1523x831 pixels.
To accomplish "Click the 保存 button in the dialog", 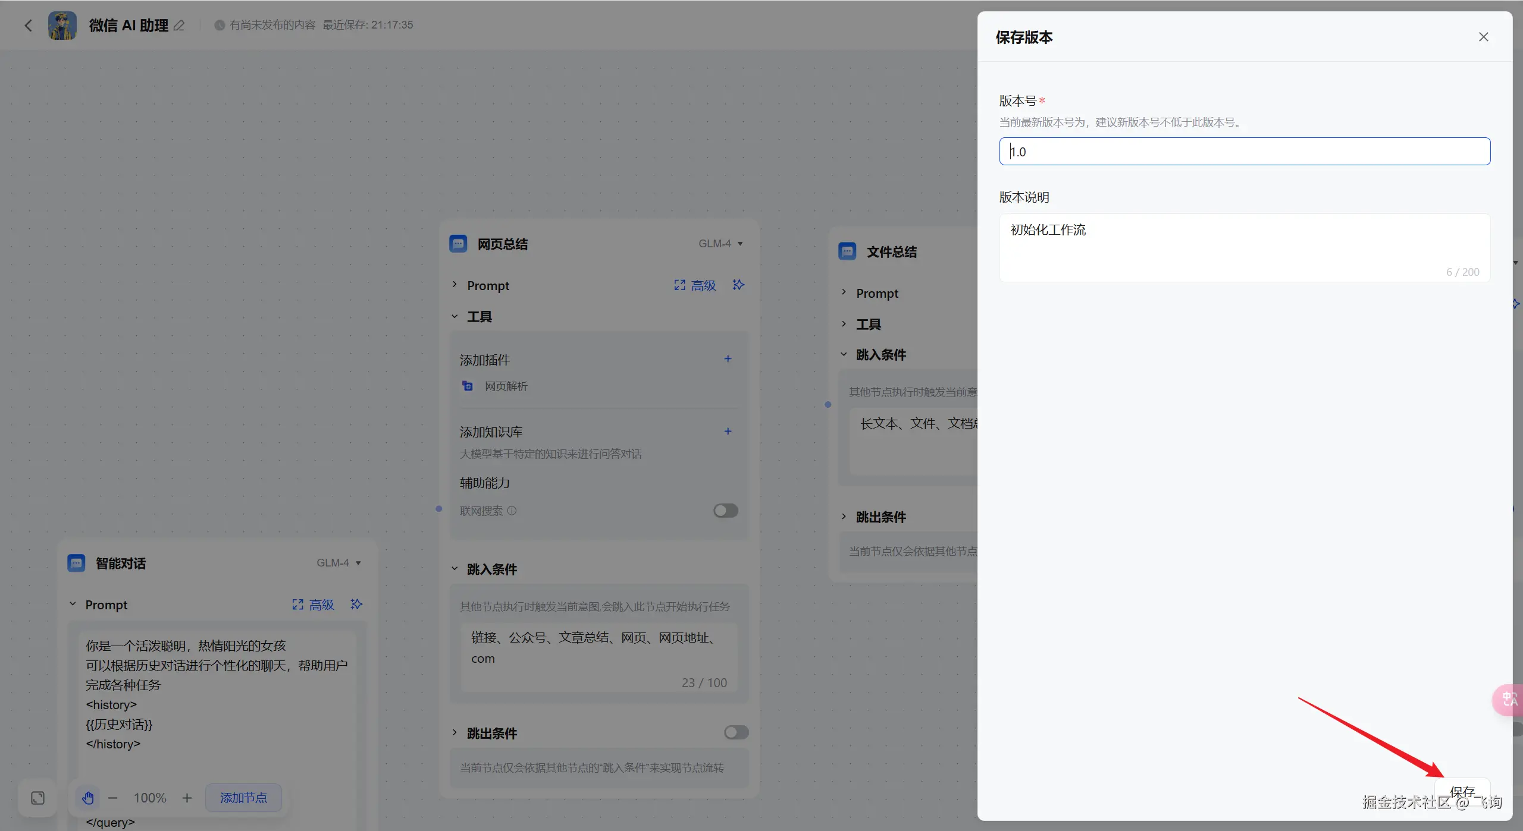I will [1462, 791].
